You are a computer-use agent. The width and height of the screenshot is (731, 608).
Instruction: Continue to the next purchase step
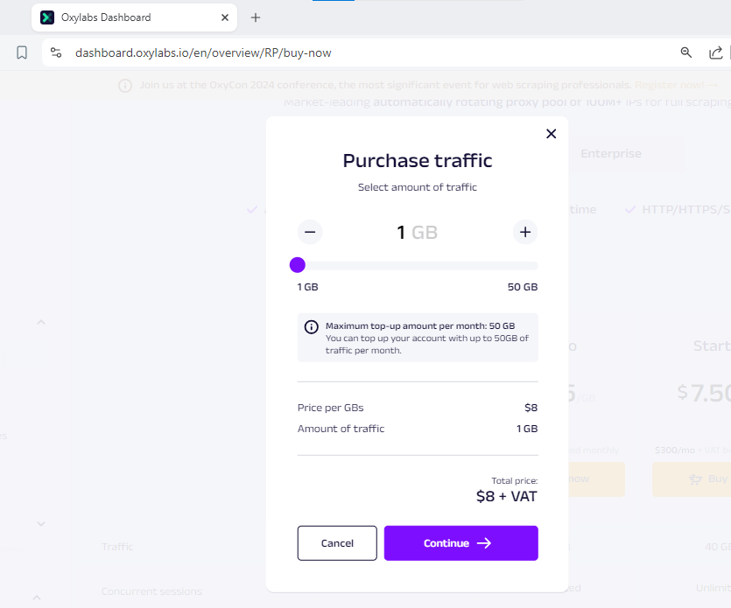[x=460, y=543]
